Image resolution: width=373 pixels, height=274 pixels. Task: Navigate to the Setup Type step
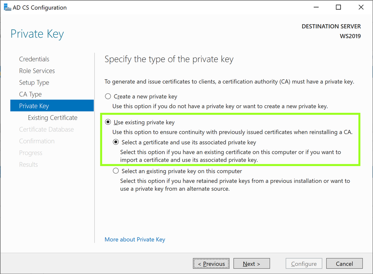coord(34,82)
